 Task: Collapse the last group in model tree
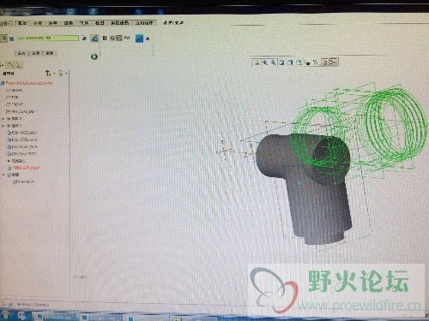click(3, 175)
